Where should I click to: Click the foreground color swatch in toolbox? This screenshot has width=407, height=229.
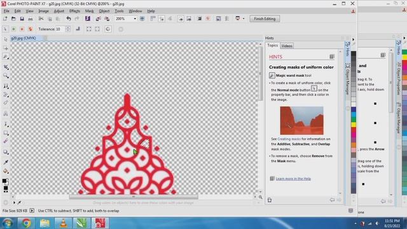(x=4, y=181)
